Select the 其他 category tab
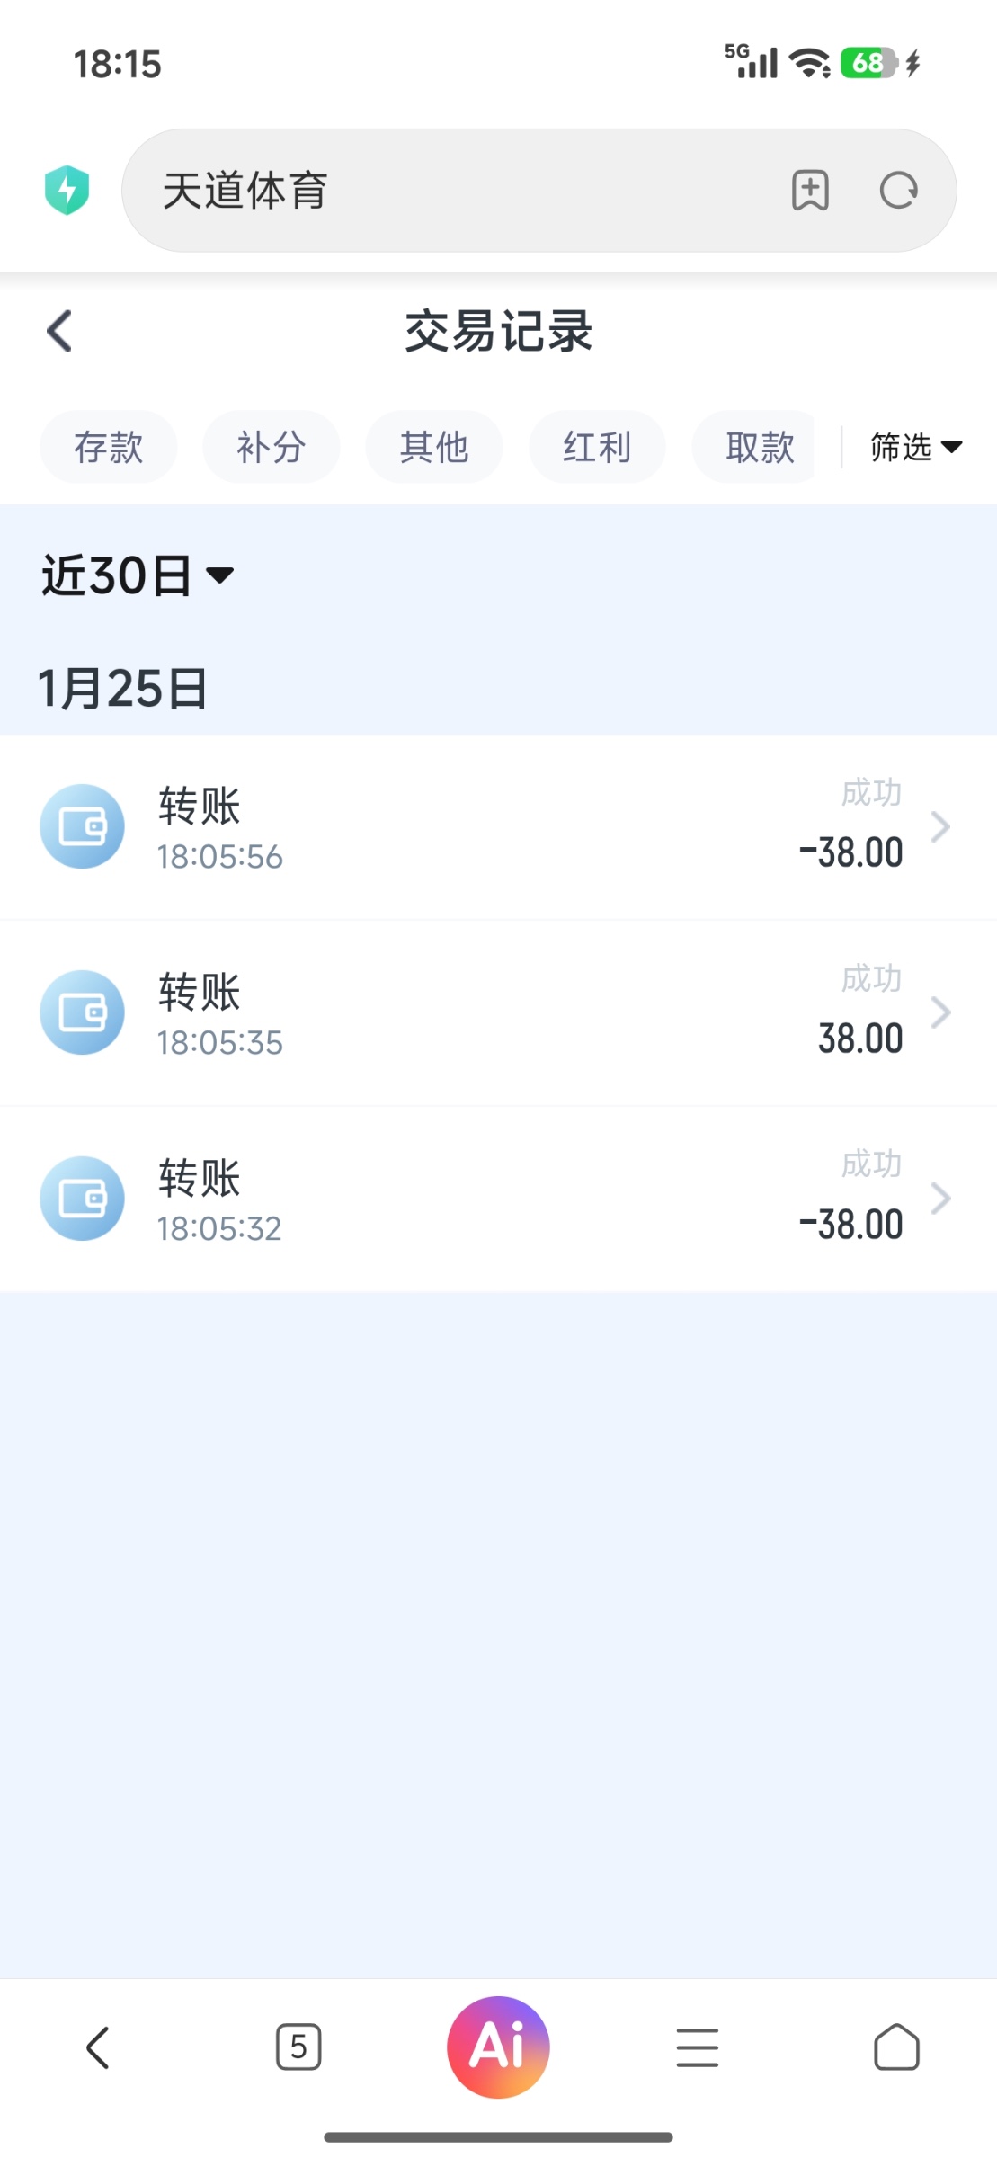This screenshot has width=997, height=2158. pyautogui.click(x=434, y=447)
